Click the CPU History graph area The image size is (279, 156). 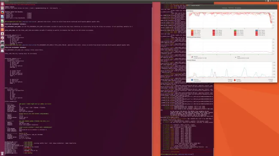click(230, 20)
